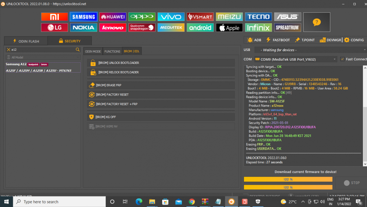Open the Meizu brand tile
This screenshot has width=367, height=207.
click(x=230, y=17)
